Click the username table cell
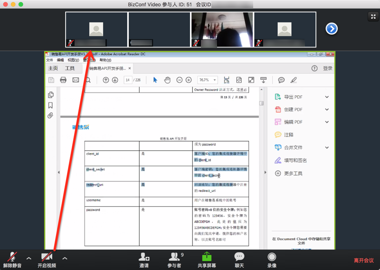The image size is (380, 270). pos(112,202)
